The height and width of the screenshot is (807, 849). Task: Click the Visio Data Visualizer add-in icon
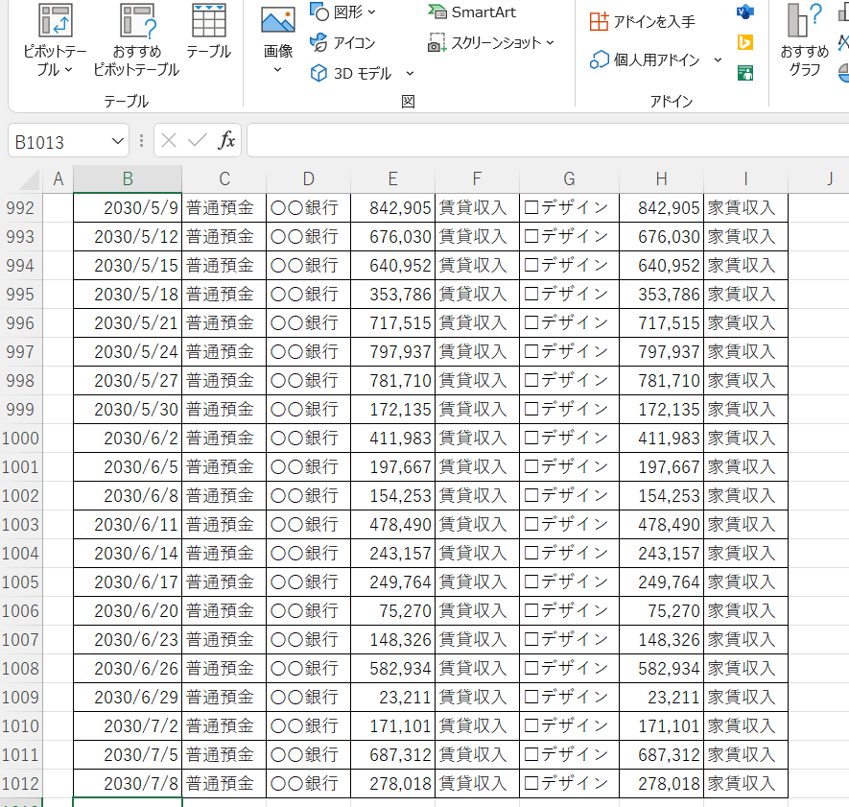click(x=744, y=12)
